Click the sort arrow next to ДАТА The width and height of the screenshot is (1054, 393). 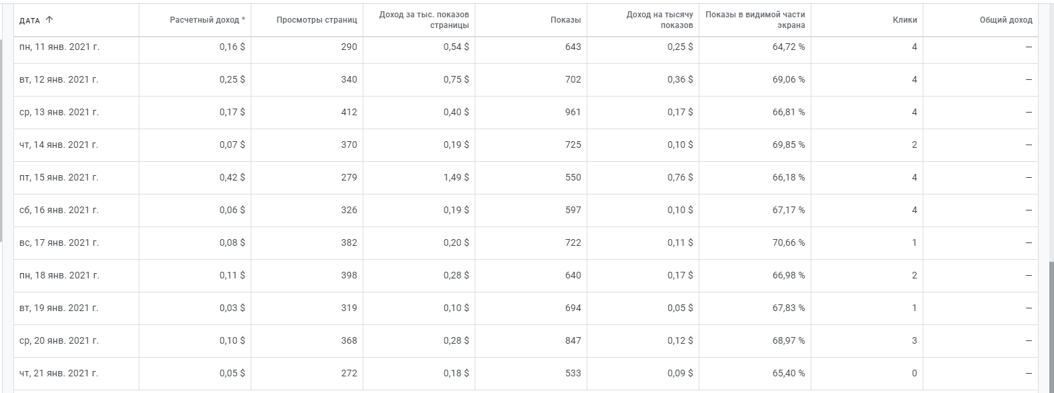(x=49, y=20)
